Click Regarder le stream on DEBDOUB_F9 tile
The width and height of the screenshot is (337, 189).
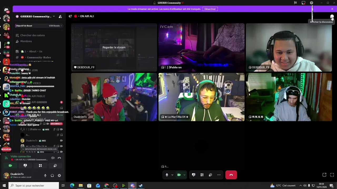[x=114, y=47]
